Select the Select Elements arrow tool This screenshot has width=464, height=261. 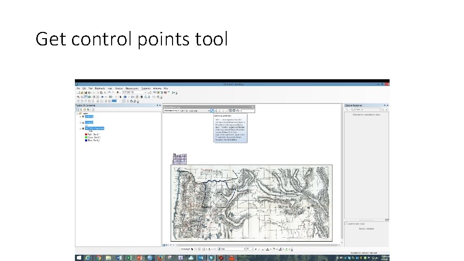coord(120,97)
